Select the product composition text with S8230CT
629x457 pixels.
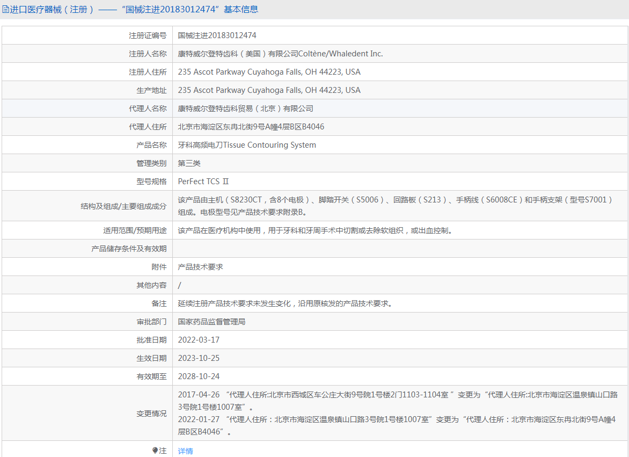click(x=396, y=206)
